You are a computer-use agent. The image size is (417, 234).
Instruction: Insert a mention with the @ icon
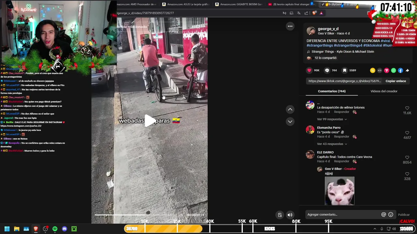coord(383,214)
